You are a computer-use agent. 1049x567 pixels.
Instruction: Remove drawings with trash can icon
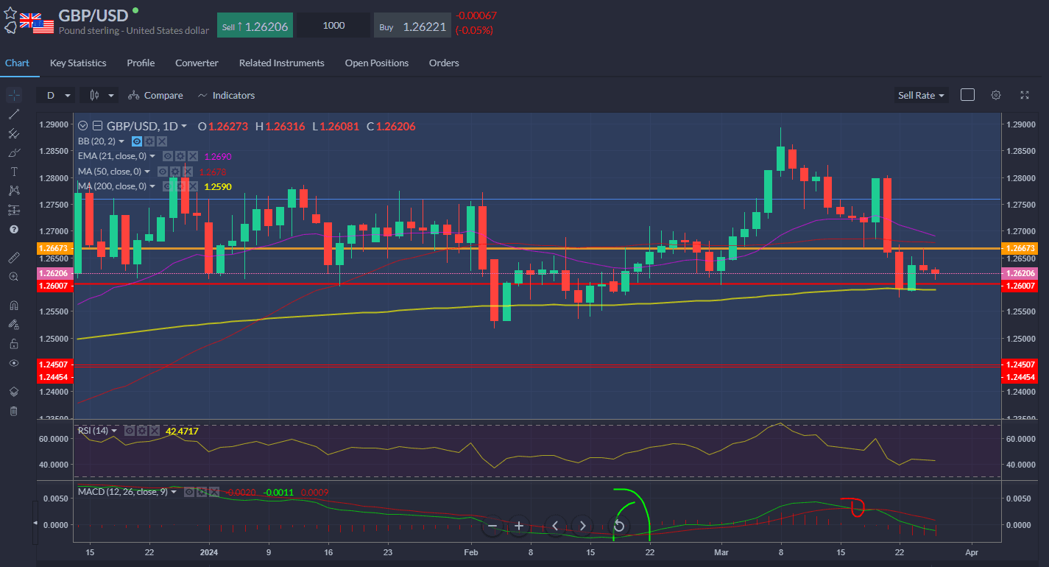coord(13,410)
